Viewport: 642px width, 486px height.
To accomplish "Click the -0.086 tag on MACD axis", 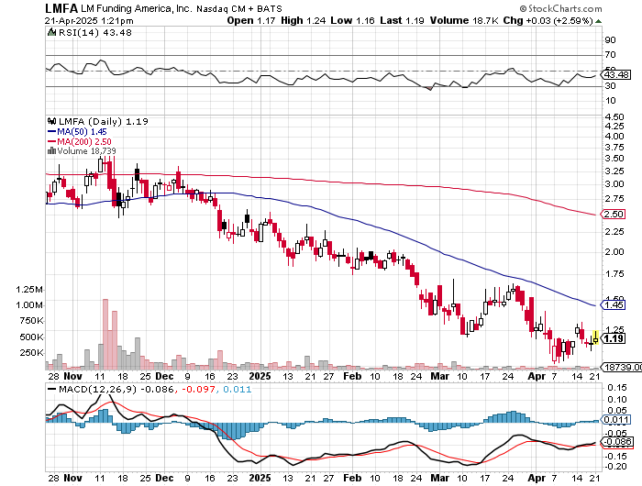I will pos(615,442).
